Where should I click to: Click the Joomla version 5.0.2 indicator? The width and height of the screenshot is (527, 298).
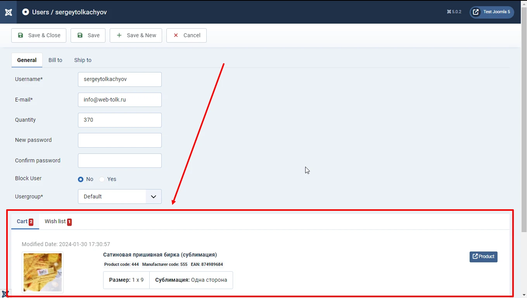[x=454, y=12]
